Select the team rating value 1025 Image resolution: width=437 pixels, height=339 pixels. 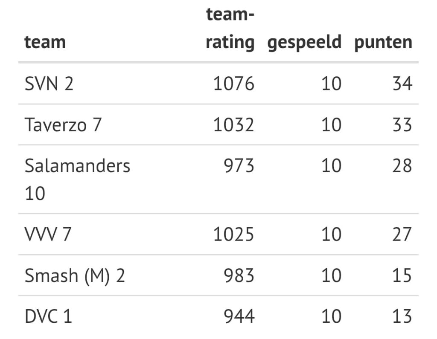(x=233, y=235)
